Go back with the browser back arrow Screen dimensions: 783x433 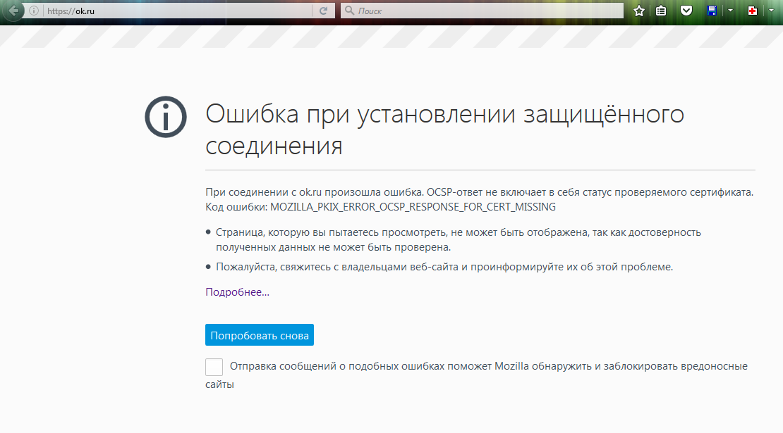point(13,11)
